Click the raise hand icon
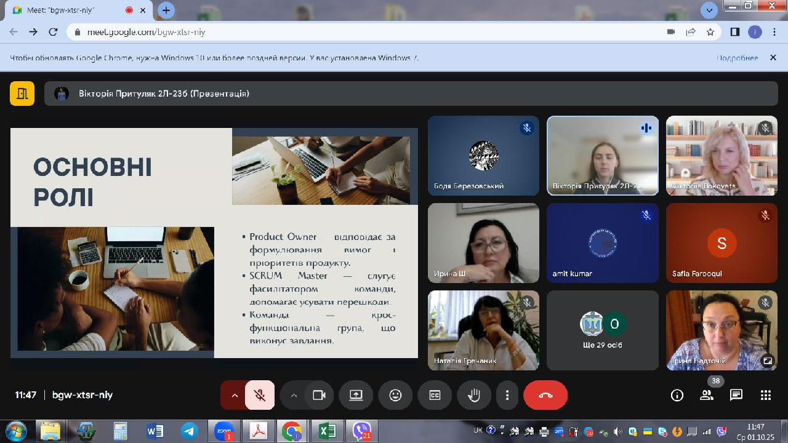Image resolution: width=788 pixels, height=443 pixels. pos(474,395)
